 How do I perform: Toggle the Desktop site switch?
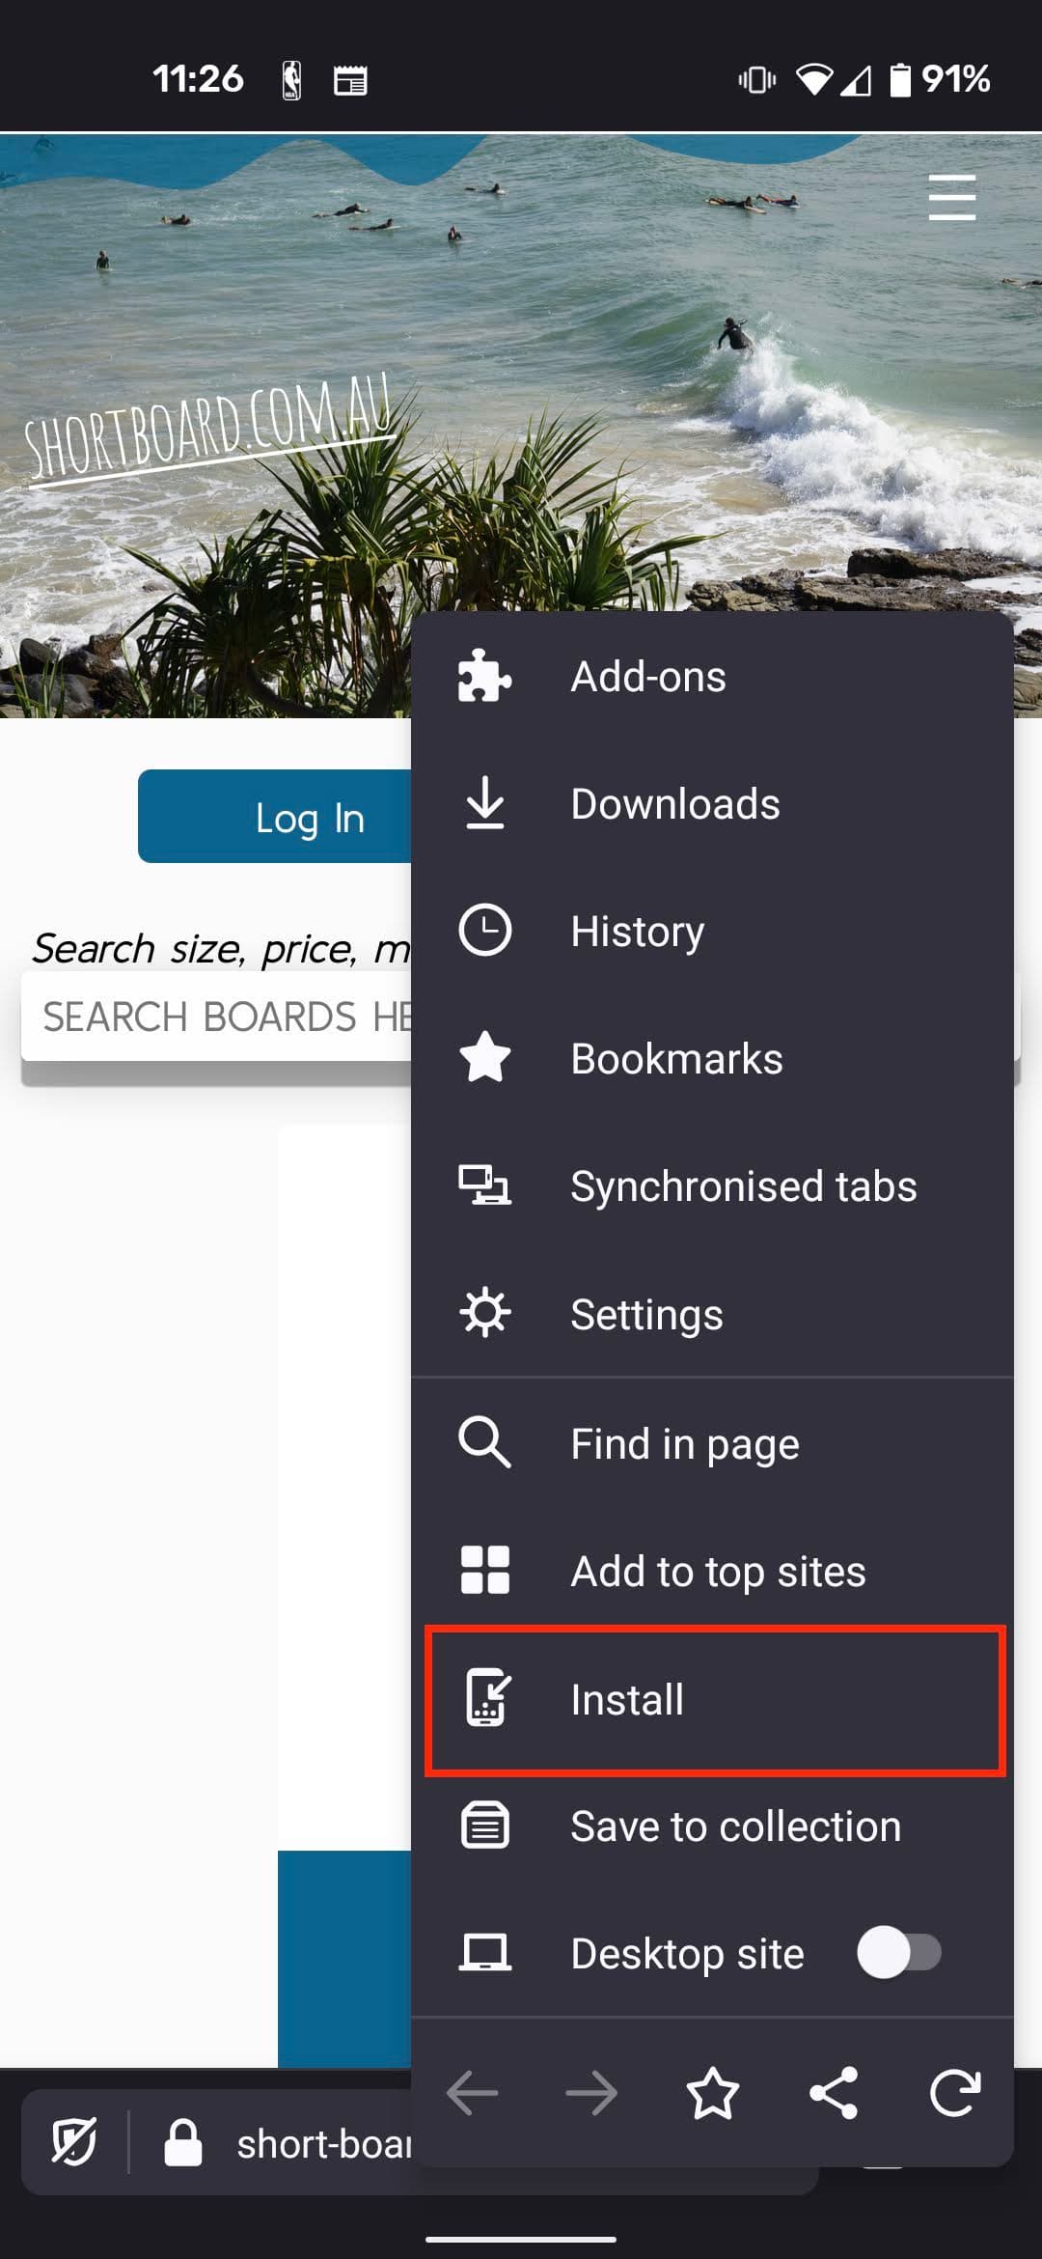tap(898, 1953)
